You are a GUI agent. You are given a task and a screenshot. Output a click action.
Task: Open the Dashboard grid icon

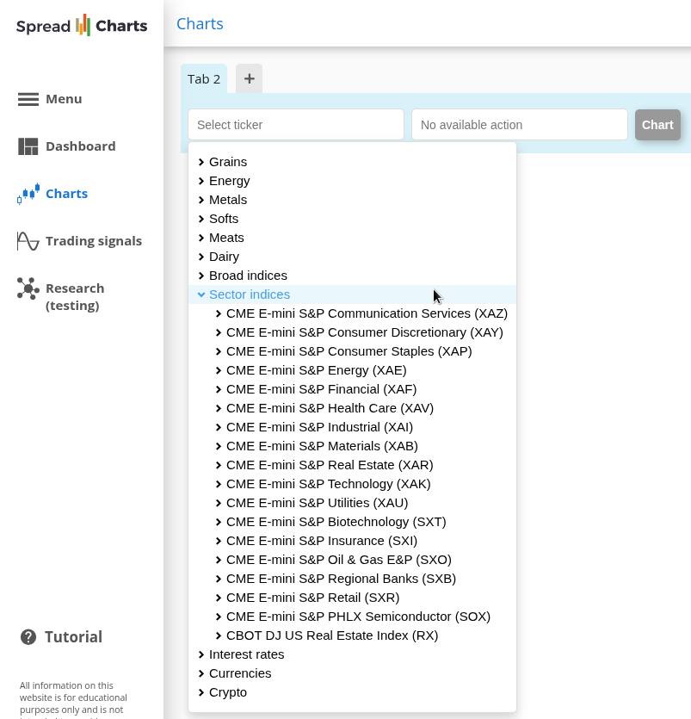(x=28, y=146)
